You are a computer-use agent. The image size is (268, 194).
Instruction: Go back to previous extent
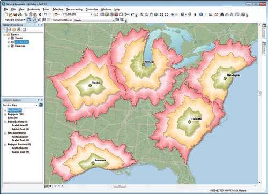coord(172,14)
